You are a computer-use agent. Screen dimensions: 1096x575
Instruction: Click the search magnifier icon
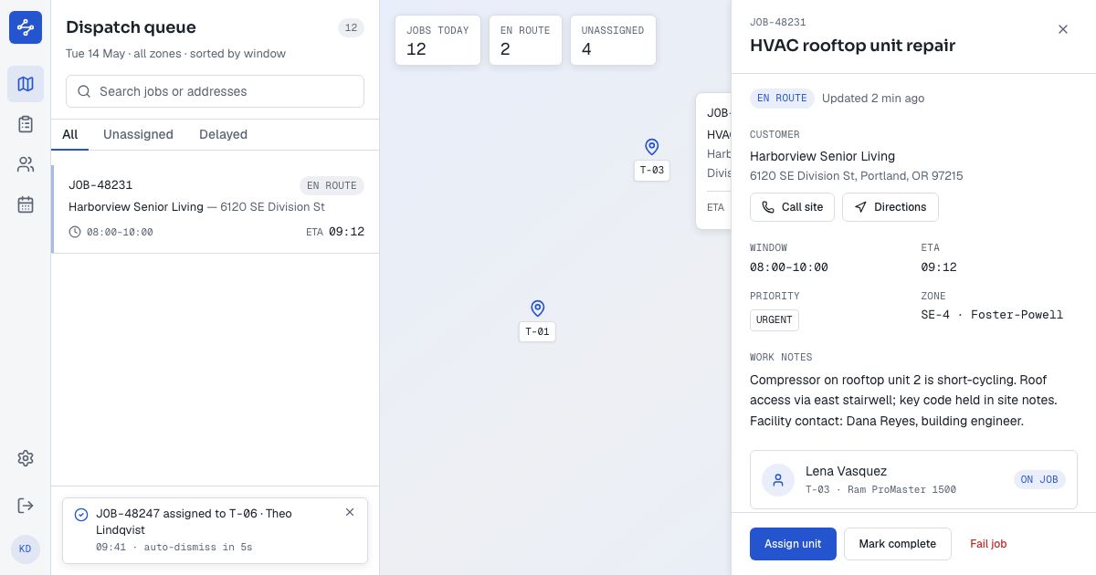click(x=84, y=91)
